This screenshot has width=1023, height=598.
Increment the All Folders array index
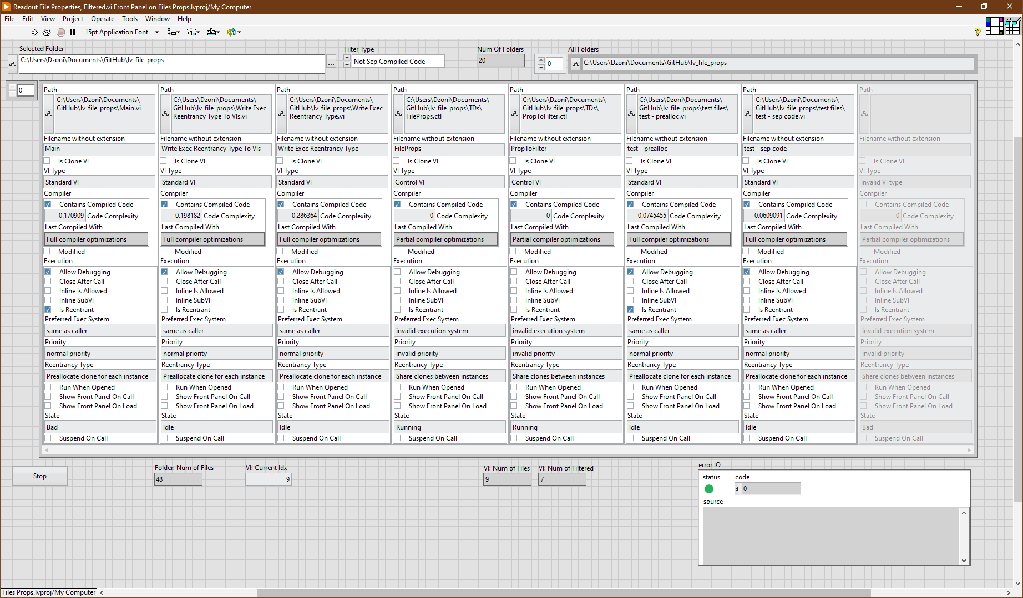pos(541,60)
